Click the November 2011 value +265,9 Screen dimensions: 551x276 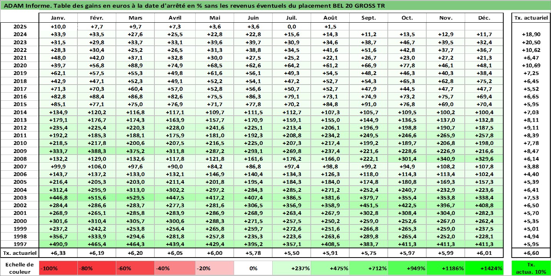pyautogui.click(x=445, y=135)
